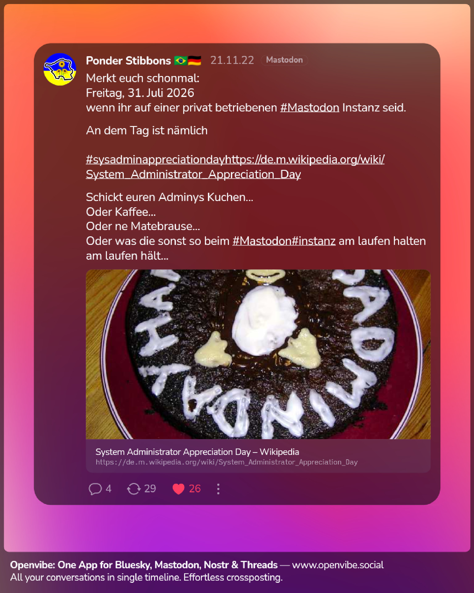474x593 pixels.
Task: Click the Brazil flag emoji next to name
Action: pos(181,61)
